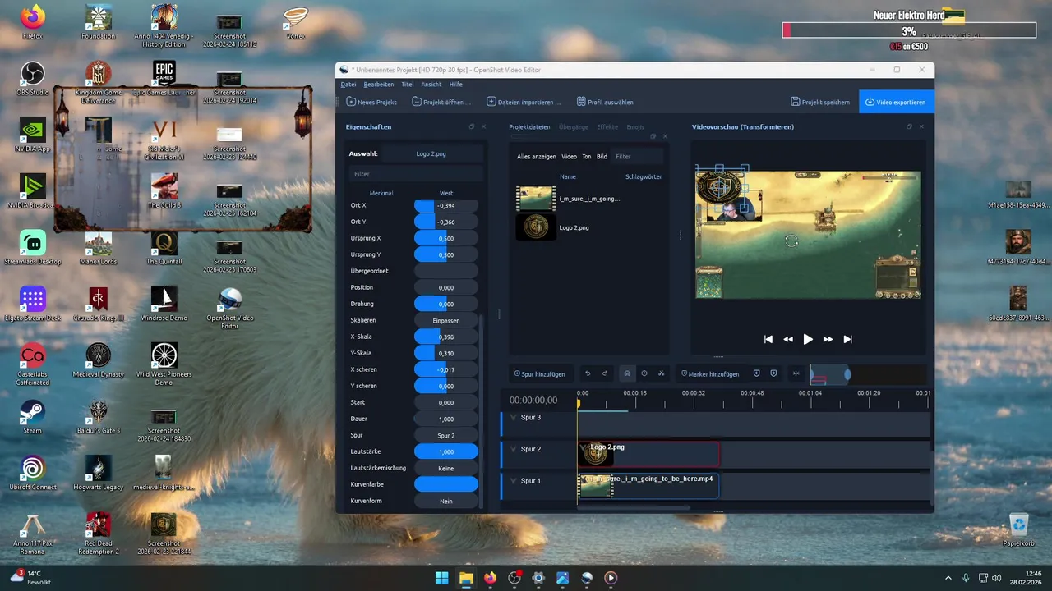Undo the last timeline action
This screenshot has height=591, width=1052.
point(588,373)
